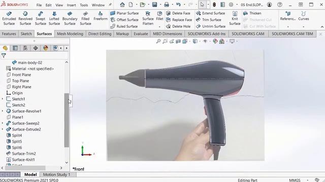Select the Extruded Surface tool
Image resolution: width=325 pixels, height=182 pixels.
9,18
